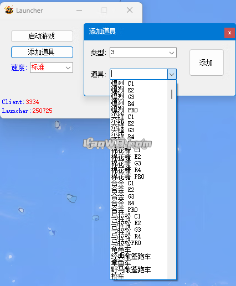The width and height of the screenshot is (236, 286).
Task: Collapse the 道具 dropdown arrow
Action: [x=172, y=74]
